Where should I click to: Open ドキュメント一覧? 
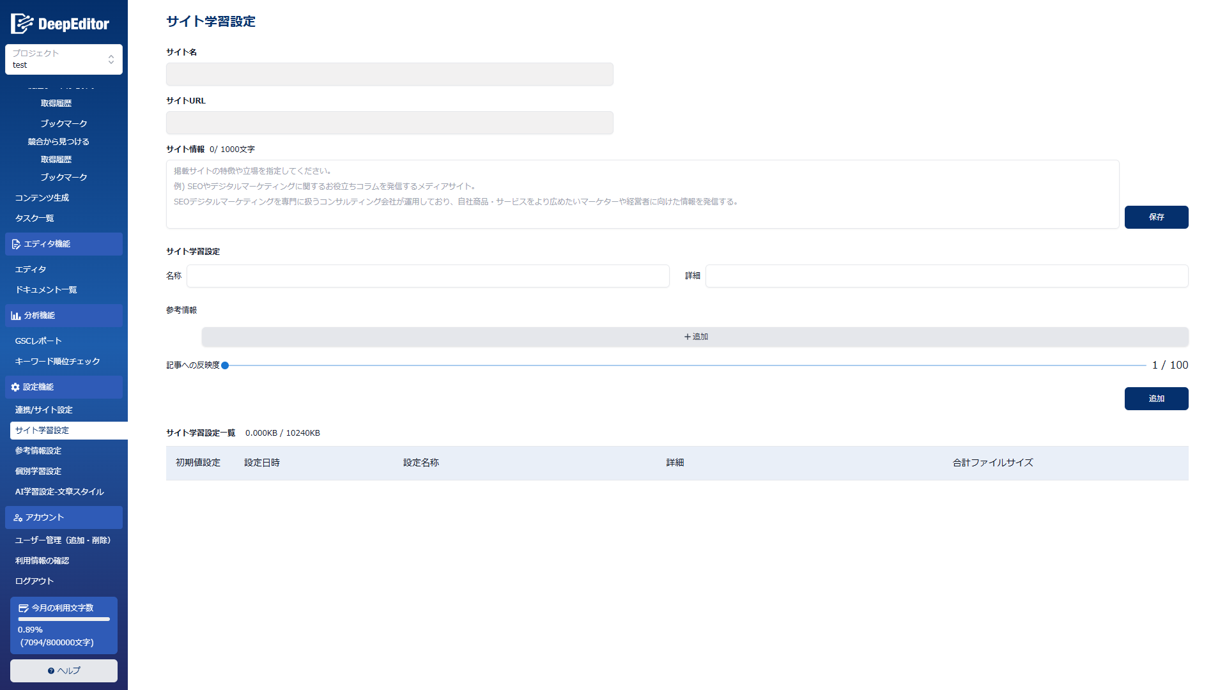46,290
